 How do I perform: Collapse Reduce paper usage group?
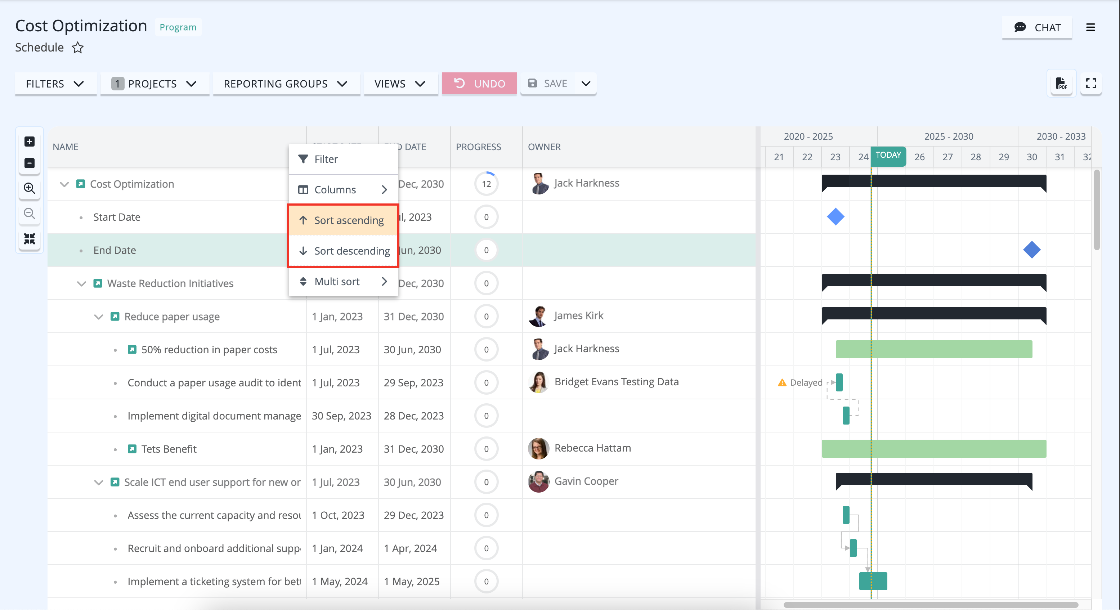tap(99, 317)
